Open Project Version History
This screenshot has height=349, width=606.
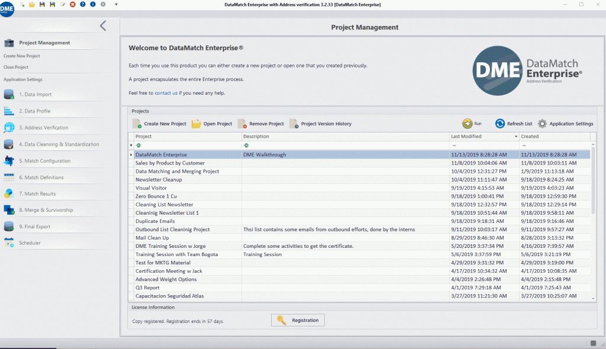320,124
